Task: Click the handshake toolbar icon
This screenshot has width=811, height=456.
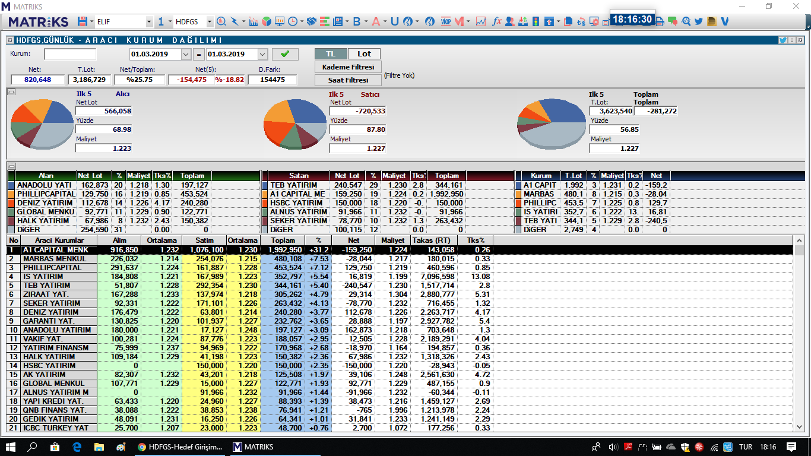Action: coord(312,22)
